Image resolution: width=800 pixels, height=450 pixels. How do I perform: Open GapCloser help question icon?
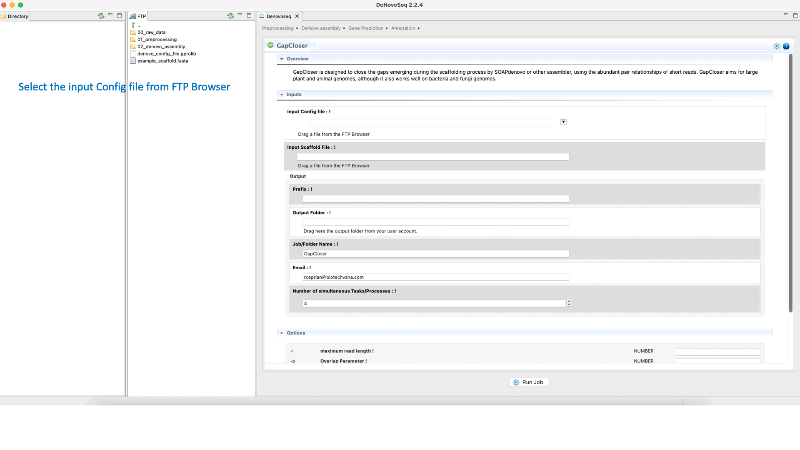786,46
